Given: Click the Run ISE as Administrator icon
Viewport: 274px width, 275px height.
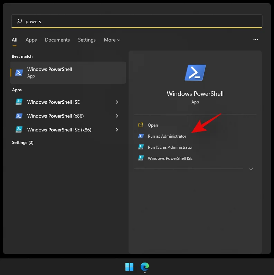Looking at the screenshot, I should point(141,147).
